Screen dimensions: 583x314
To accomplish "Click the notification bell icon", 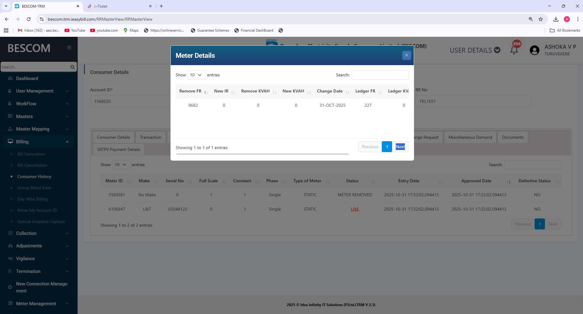I will [514, 50].
